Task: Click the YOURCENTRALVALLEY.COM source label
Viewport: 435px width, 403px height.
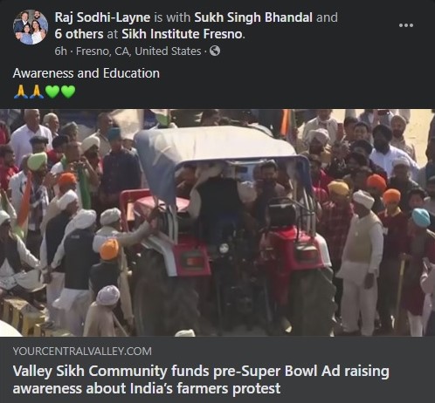Action: point(82,352)
